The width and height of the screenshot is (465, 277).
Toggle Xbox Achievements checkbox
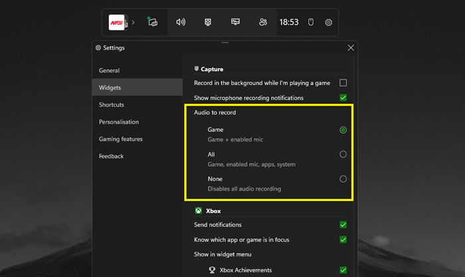pyautogui.click(x=343, y=270)
